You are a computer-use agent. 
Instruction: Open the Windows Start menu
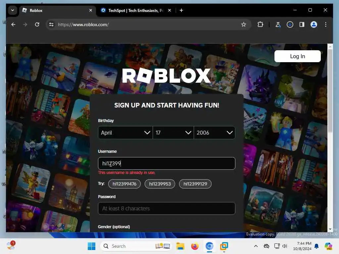tap(92, 246)
